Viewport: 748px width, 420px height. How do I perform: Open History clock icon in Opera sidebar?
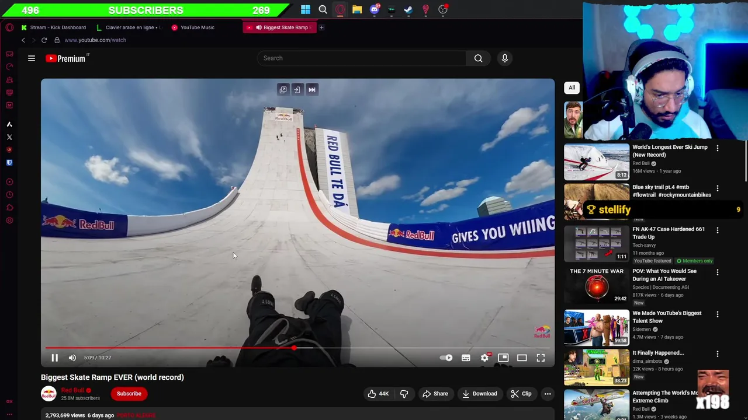point(9,195)
